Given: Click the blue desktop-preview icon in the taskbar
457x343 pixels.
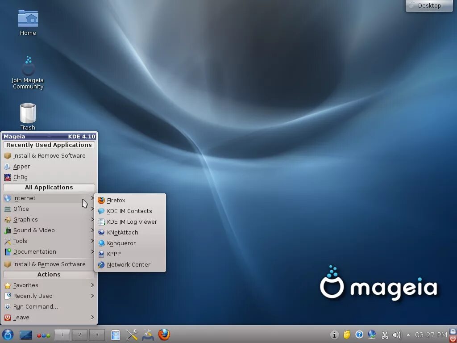Looking at the screenshot, I should pos(25,335).
